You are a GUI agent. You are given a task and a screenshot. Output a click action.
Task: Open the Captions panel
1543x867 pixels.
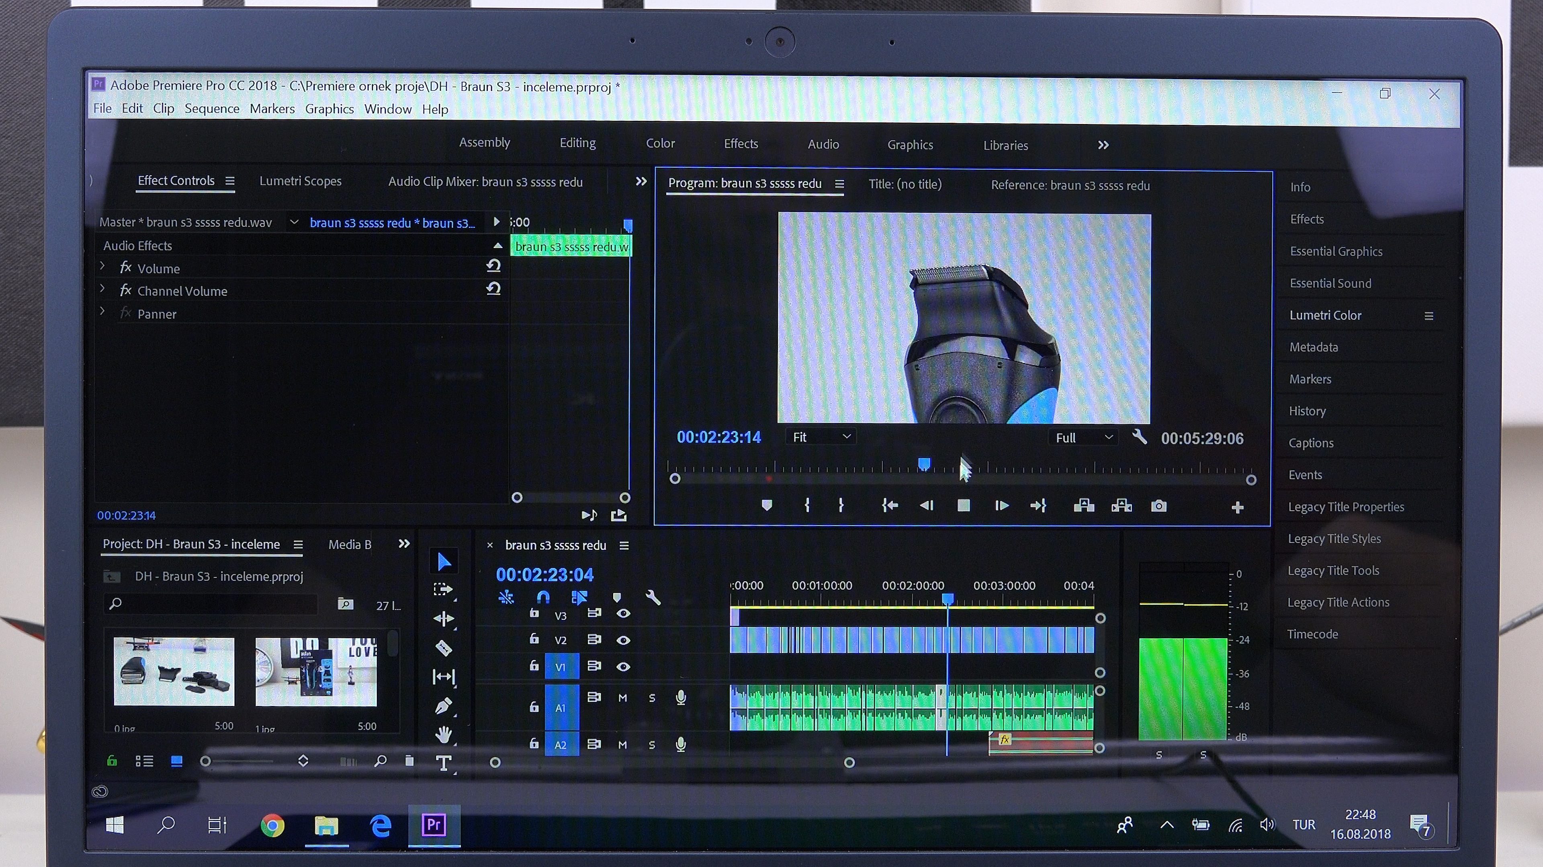pyautogui.click(x=1311, y=443)
